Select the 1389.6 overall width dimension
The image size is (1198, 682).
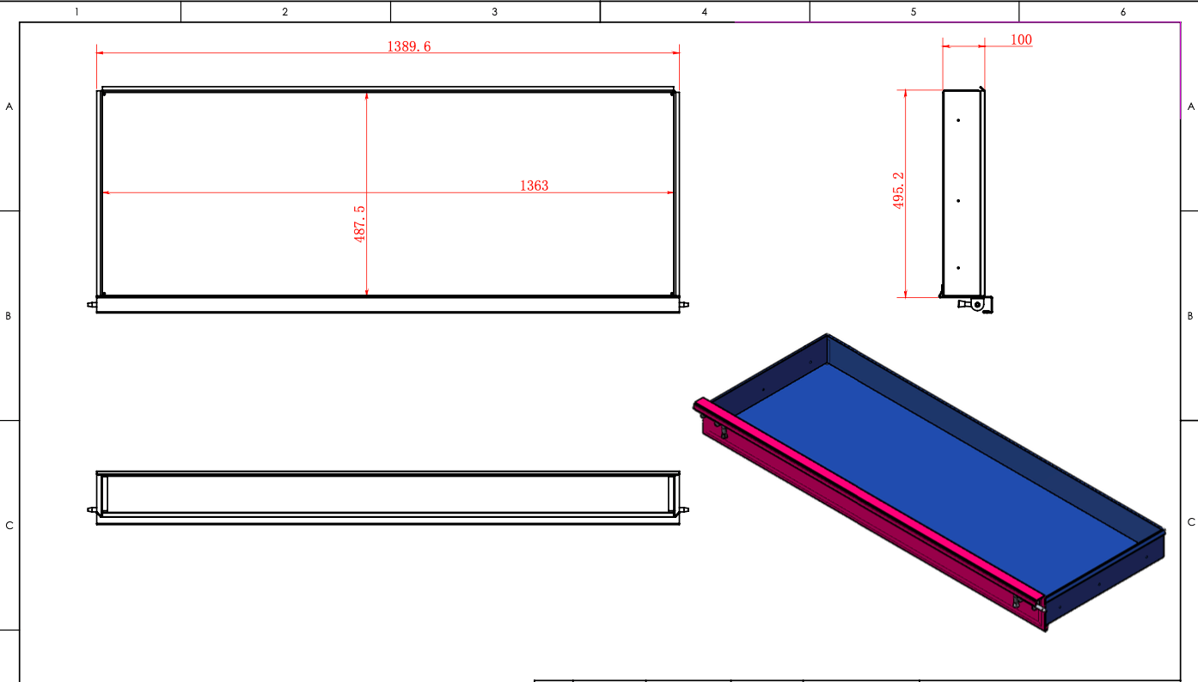click(408, 46)
